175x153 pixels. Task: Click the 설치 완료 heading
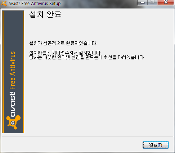(45, 14)
